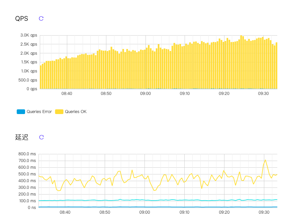283x214 pixels.
Task: Click the 700.0 ms axis label
Action: pyautogui.click(x=27, y=161)
